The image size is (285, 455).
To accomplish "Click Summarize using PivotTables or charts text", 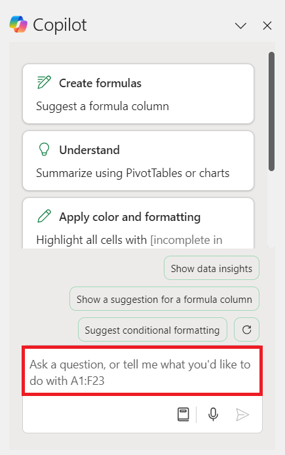I will click(133, 173).
